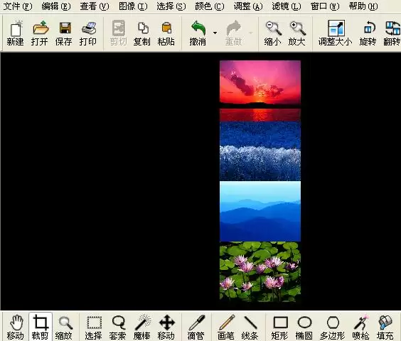Undo with the green 撤消 arrow

pyautogui.click(x=198, y=33)
